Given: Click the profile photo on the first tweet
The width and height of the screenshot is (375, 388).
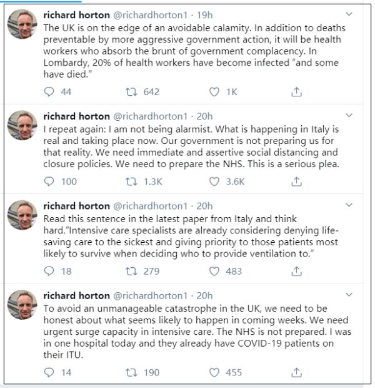Looking at the screenshot, I should click(22, 24).
